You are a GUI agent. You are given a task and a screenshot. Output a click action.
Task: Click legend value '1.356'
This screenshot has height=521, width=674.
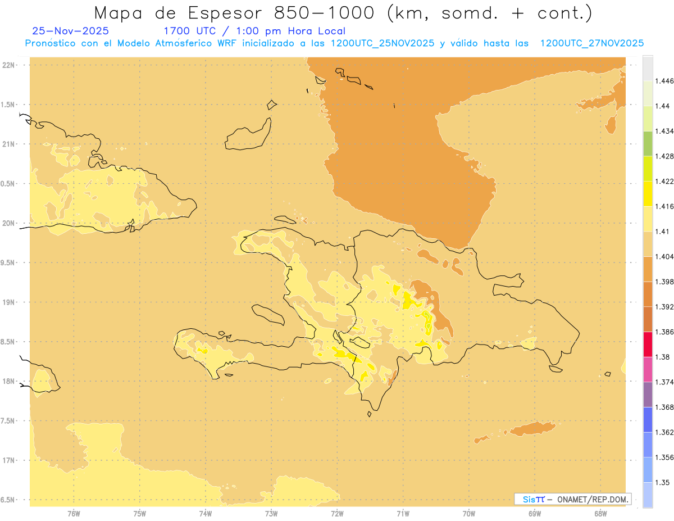click(x=666, y=457)
